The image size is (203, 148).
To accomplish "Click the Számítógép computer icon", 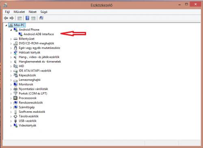I will [x=15, y=107].
